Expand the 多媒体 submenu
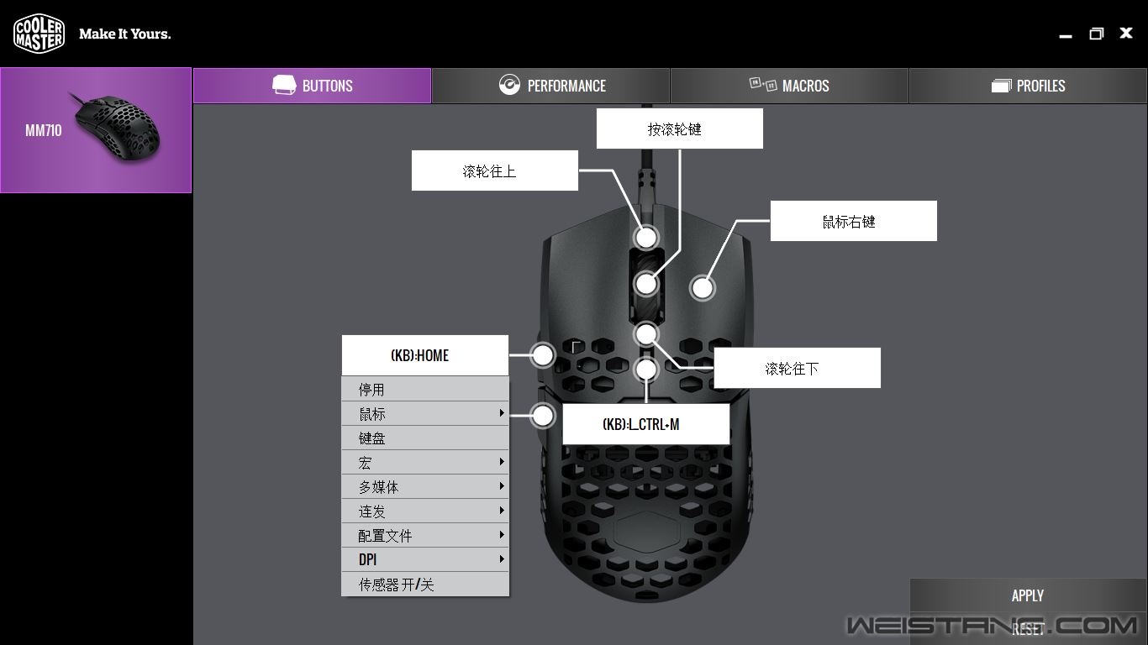1148x645 pixels. tap(425, 487)
